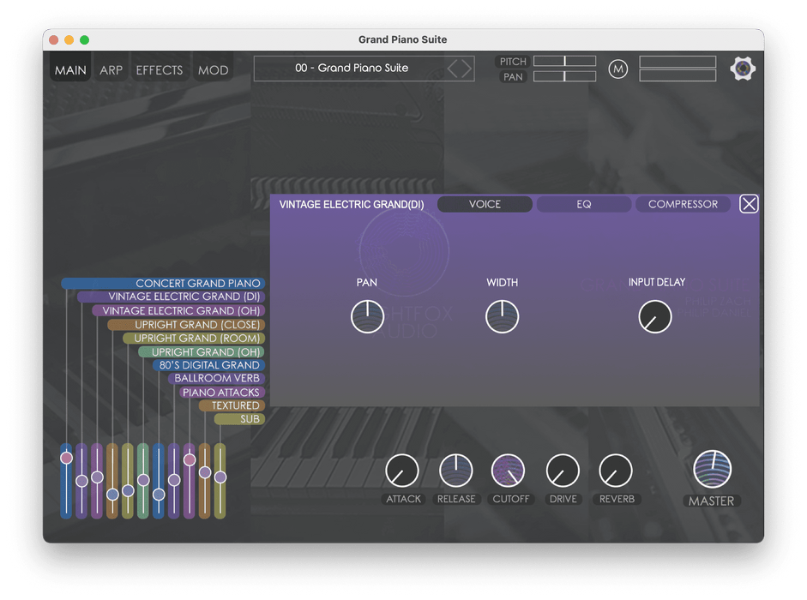This screenshot has height=600, width=807.
Task: Click the circled M button
Action: pos(617,69)
